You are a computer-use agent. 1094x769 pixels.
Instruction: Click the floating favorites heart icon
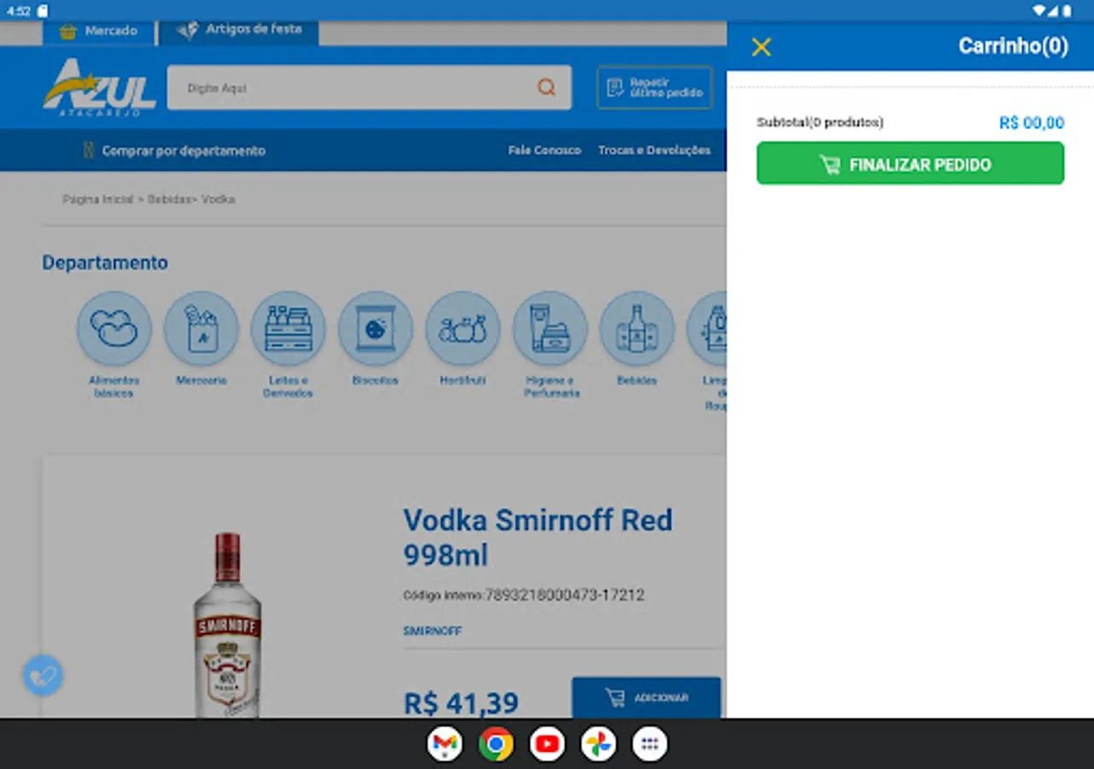point(43,676)
